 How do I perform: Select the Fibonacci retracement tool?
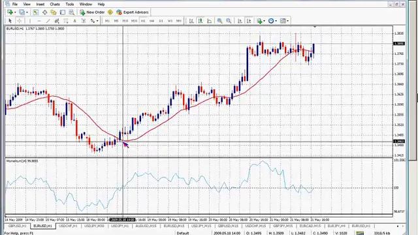[x=66, y=21]
